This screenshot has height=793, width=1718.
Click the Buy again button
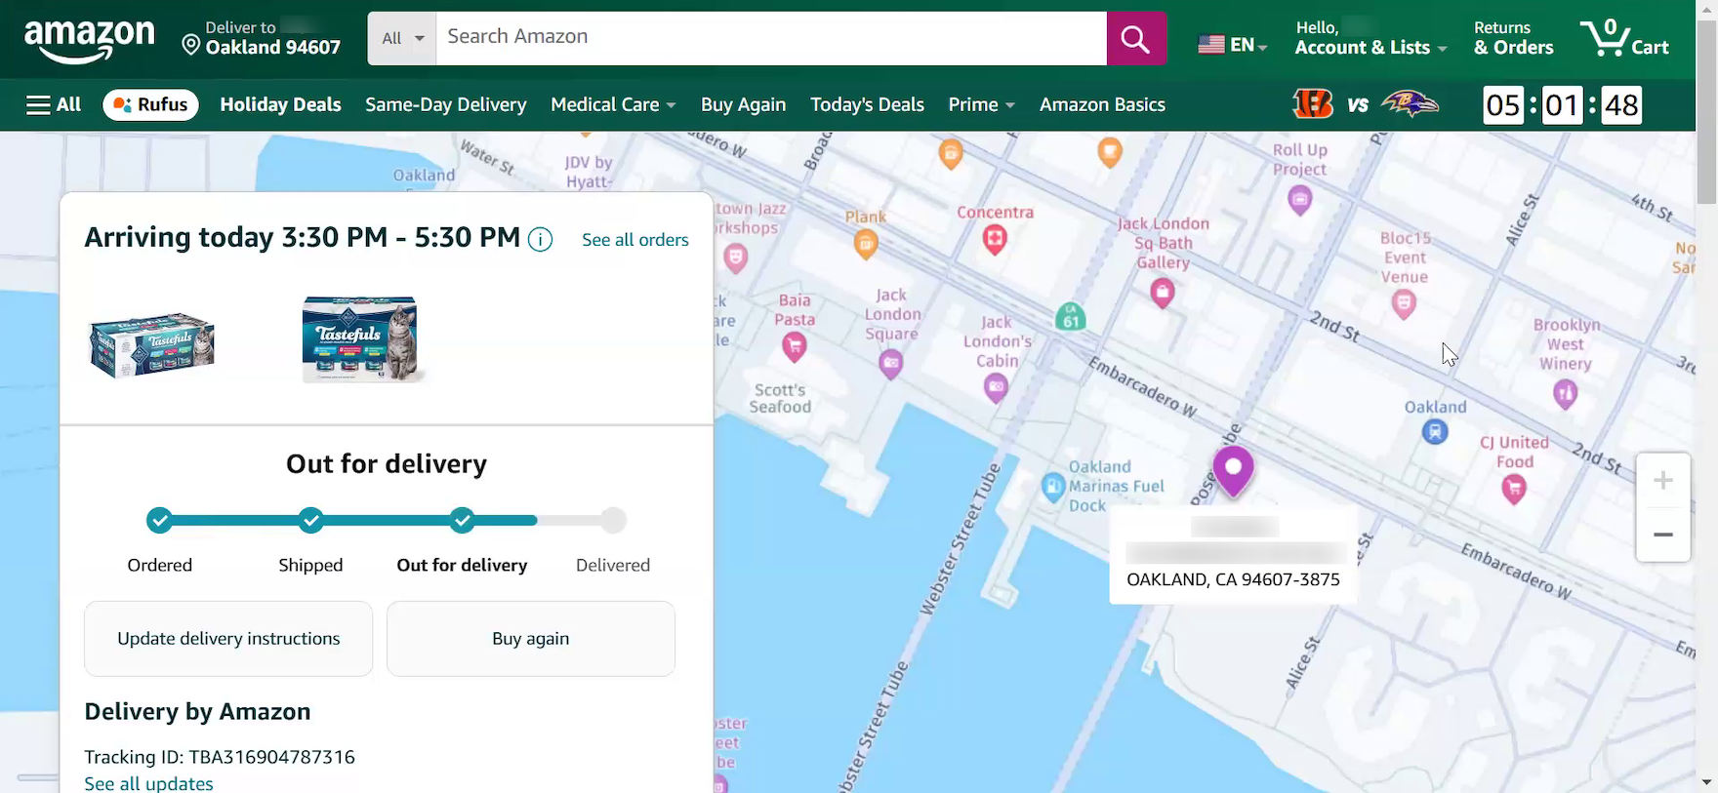531,639
